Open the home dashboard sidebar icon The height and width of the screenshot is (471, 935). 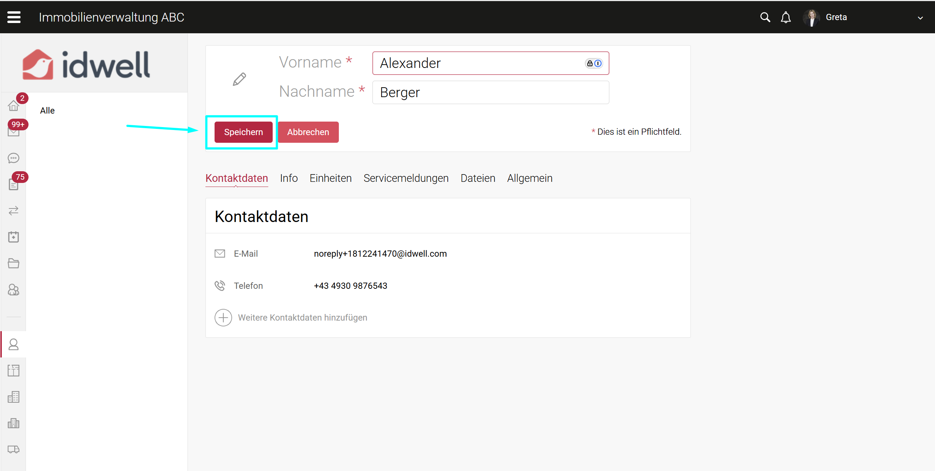[x=14, y=106]
